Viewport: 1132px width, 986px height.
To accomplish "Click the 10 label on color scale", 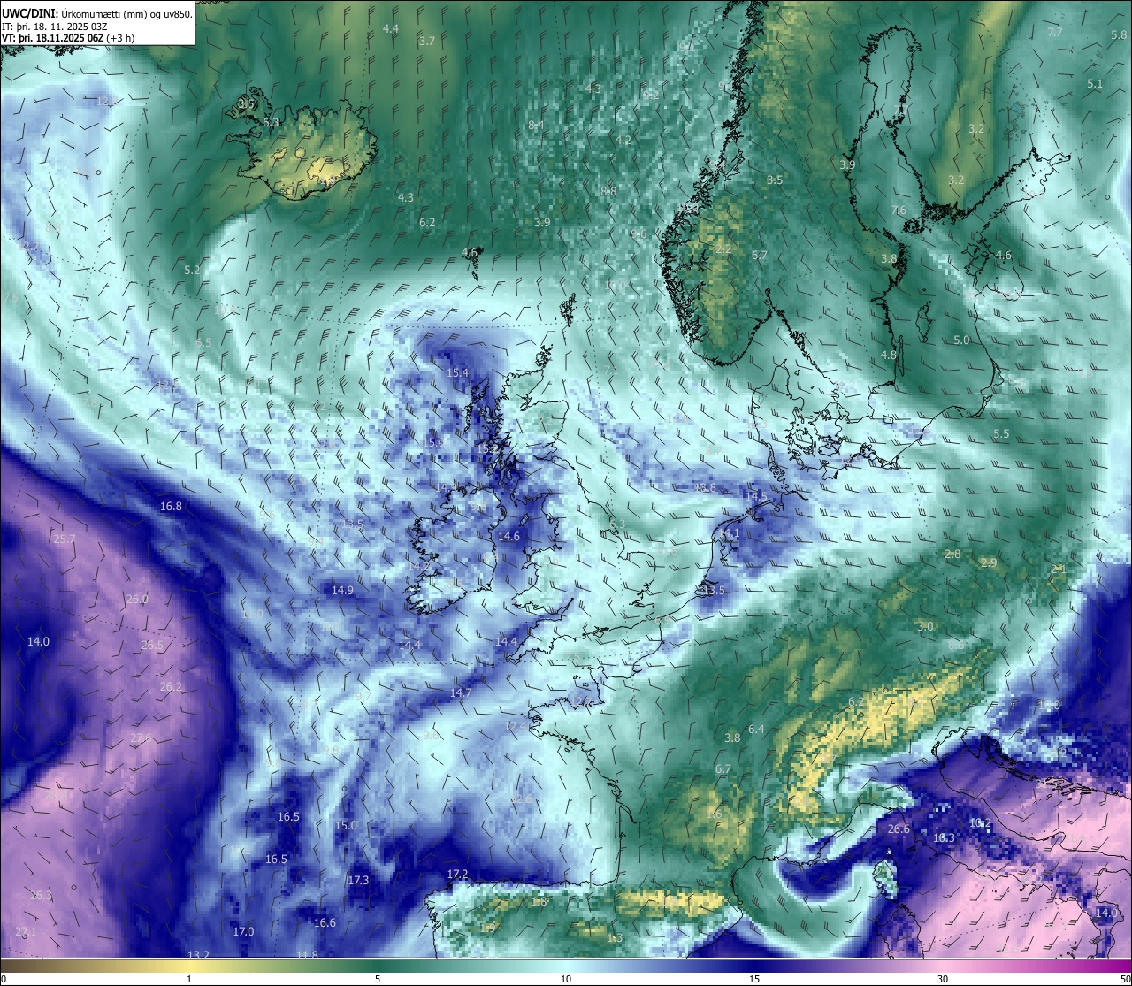I will point(566,979).
